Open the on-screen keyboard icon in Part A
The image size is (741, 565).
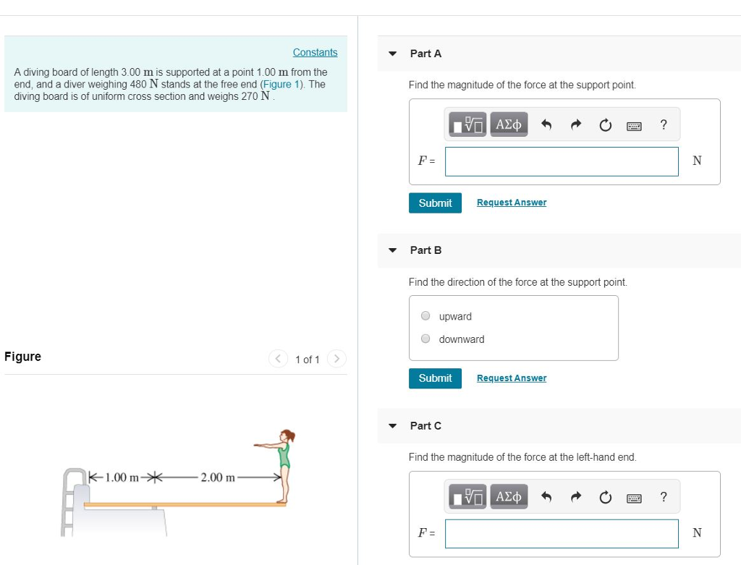pyautogui.click(x=635, y=124)
